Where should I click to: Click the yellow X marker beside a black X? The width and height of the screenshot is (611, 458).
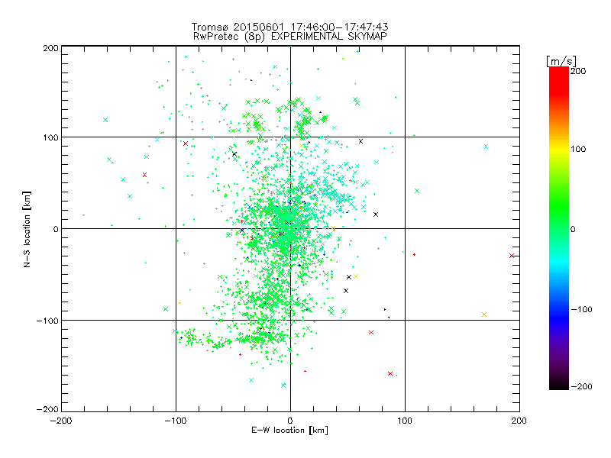tap(356, 276)
